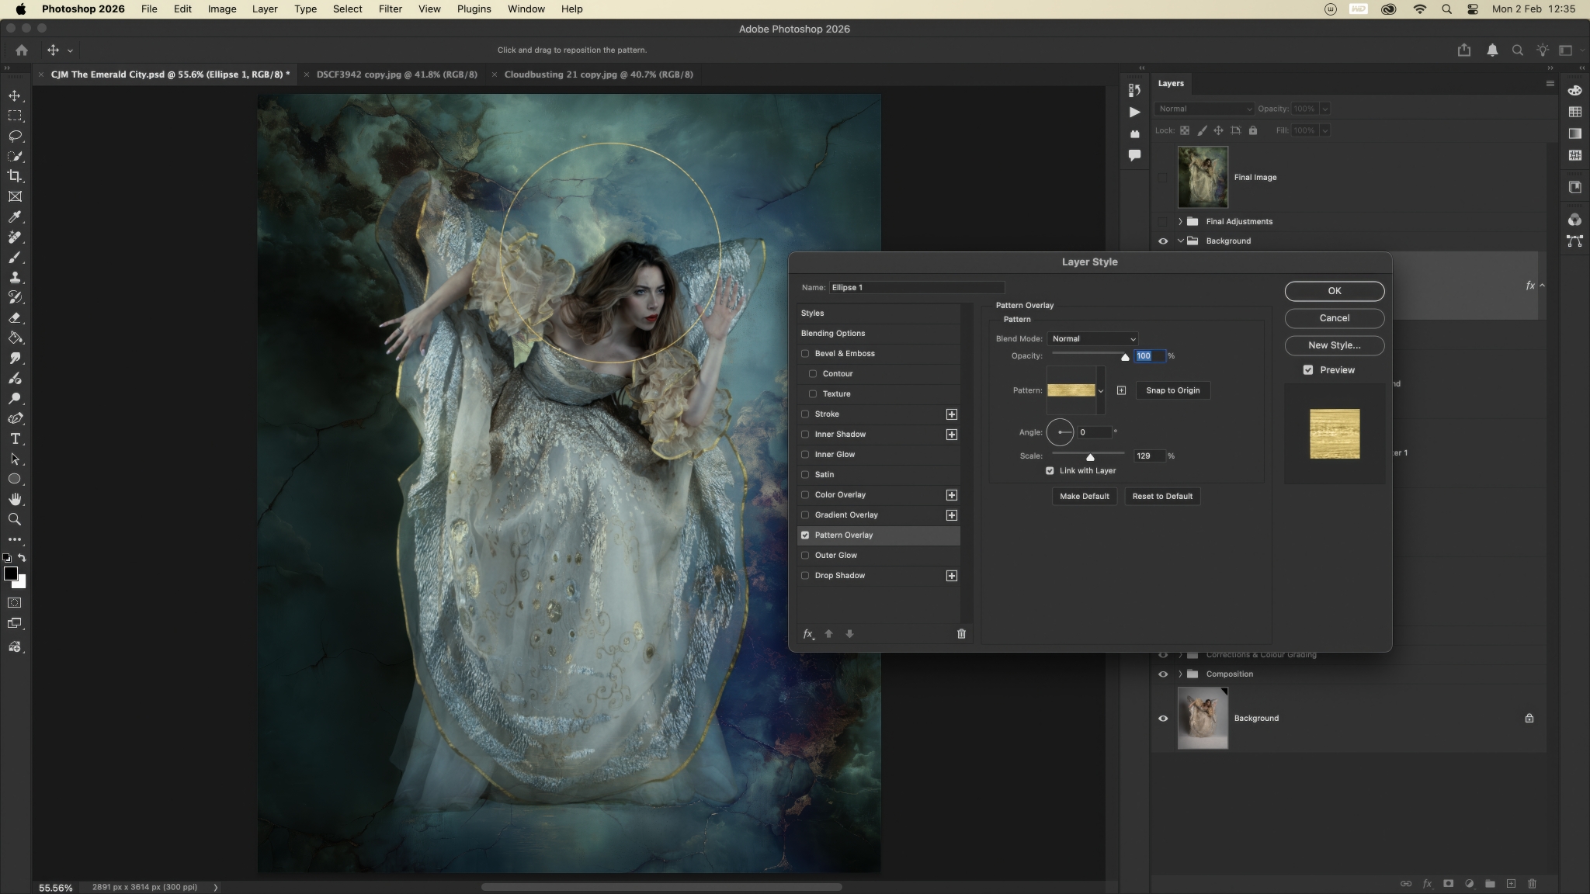Expand the Final Adjustments group
The image size is (1590, 894).
(x=1180, y=222)
